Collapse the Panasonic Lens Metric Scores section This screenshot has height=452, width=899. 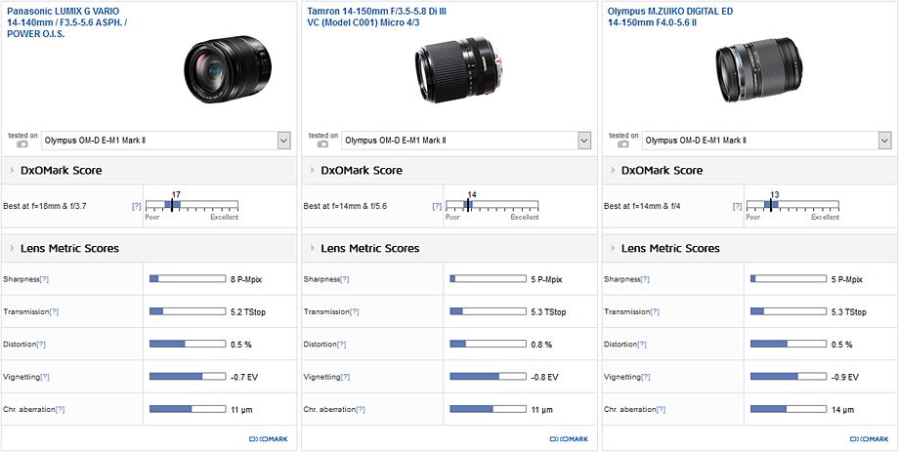tap(13, 248)
